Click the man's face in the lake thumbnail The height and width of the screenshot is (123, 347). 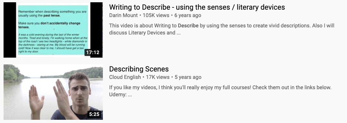pyautogui.click(x=79, y=89)
